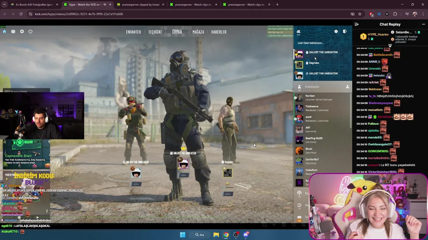Open File Explorer from the taskbar
This screenshot has width=428, height=240.
pos(216,235)
